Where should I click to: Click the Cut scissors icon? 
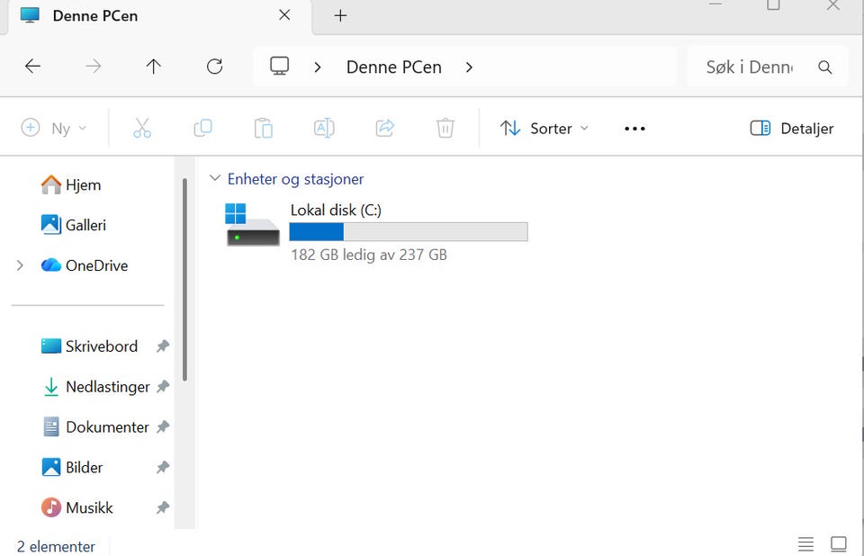point(142,128)
